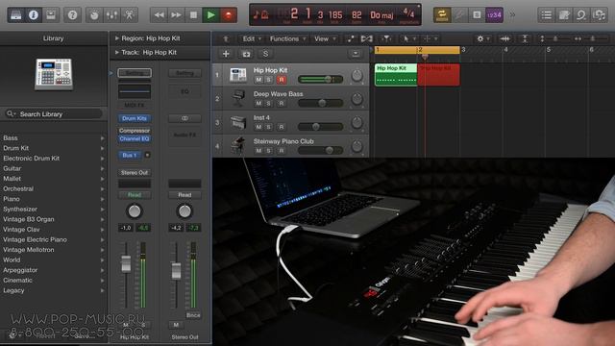The height and width of the screenshot is (346, 615).
Task: Open the Channel EQ plug-in slot
Action: [x=135, y=138]
